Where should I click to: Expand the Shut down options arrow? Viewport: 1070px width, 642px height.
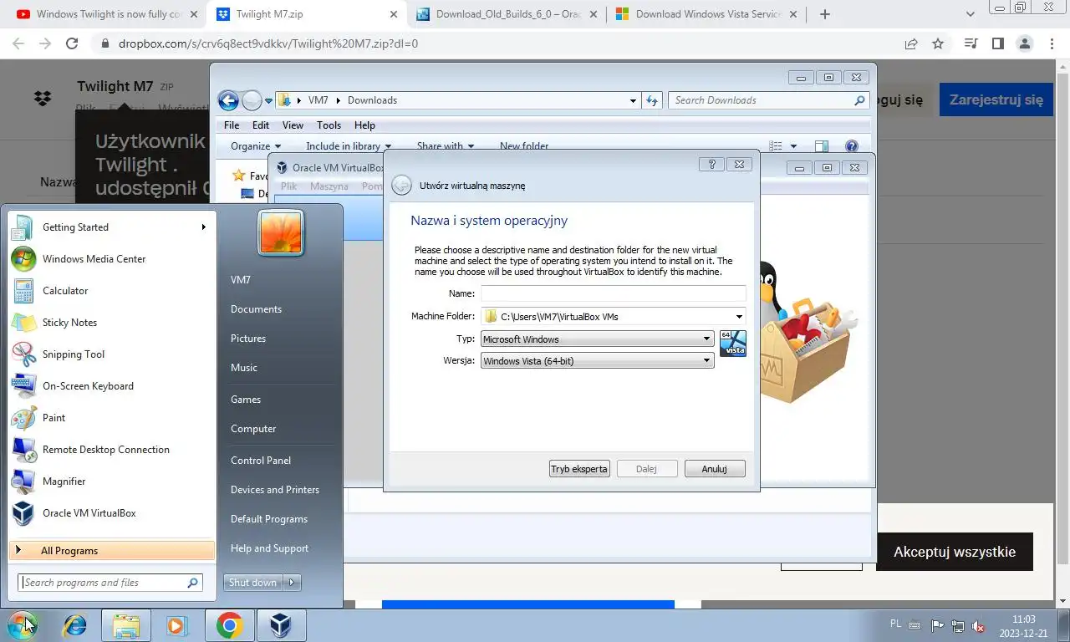[x=292, y=583]
